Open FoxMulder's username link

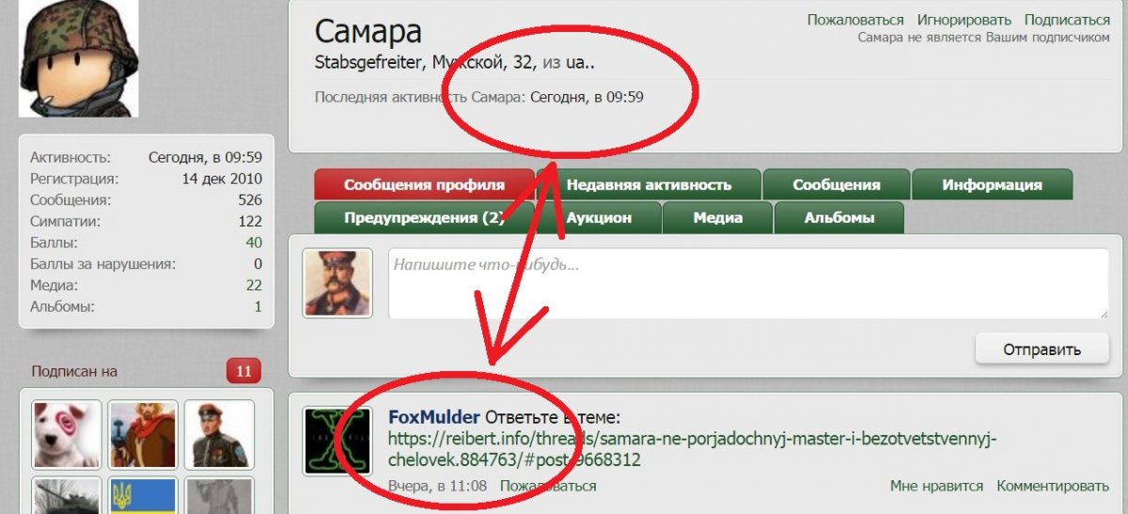[434, 417]
